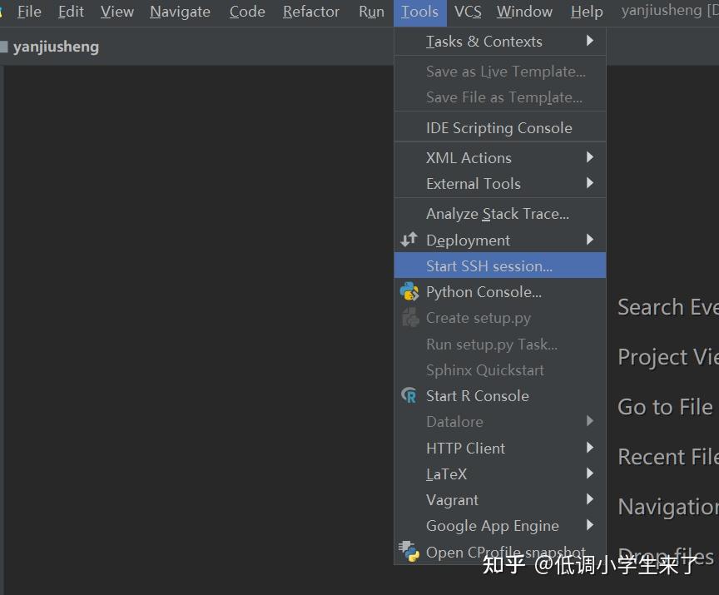Expand Deployment submenu arrow
This screenshot has width=719, height=595.
coord(590,240)
